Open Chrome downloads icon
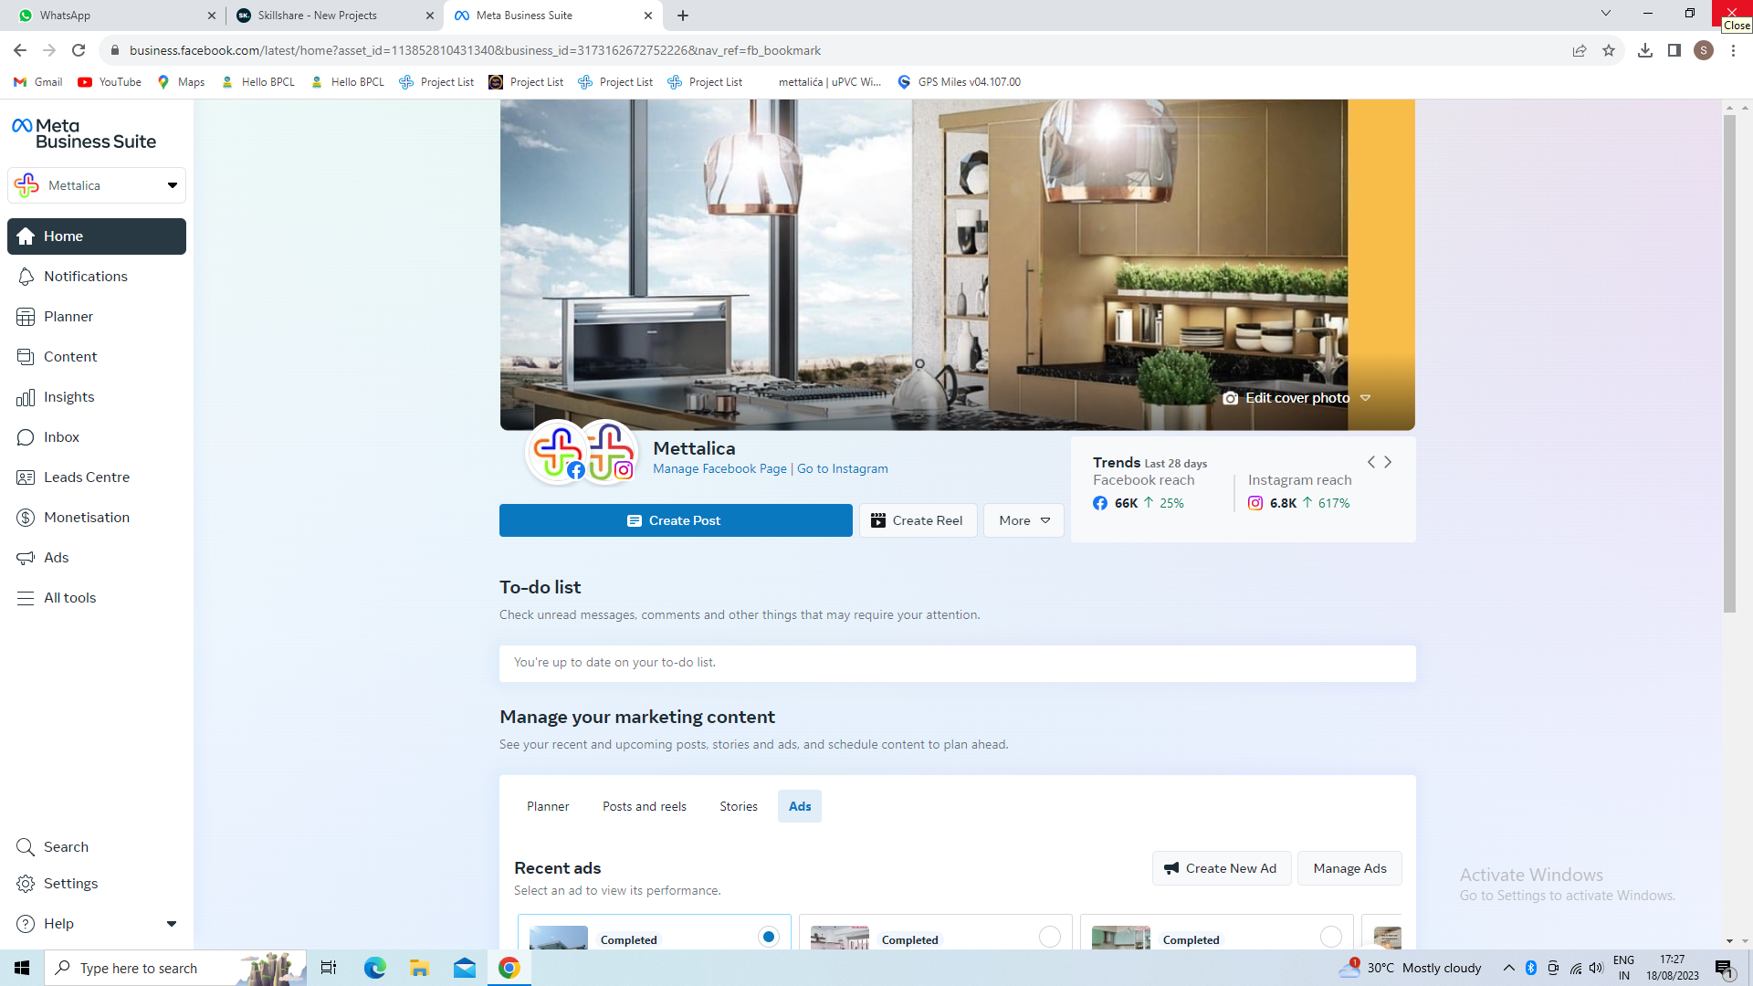 click(1645, 50)
